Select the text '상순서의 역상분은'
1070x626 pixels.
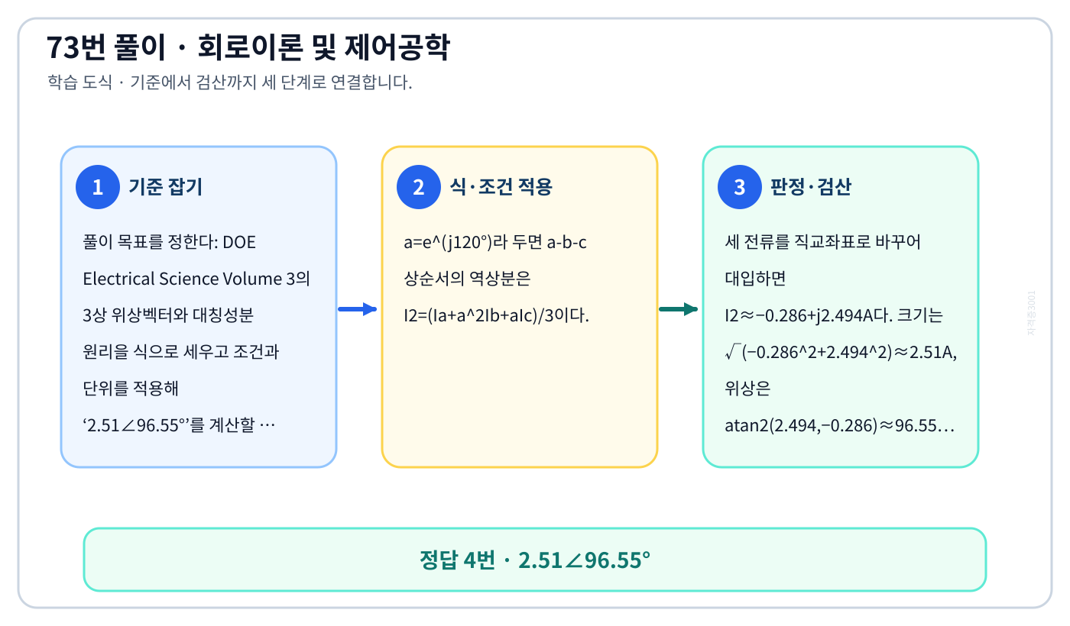467,279
